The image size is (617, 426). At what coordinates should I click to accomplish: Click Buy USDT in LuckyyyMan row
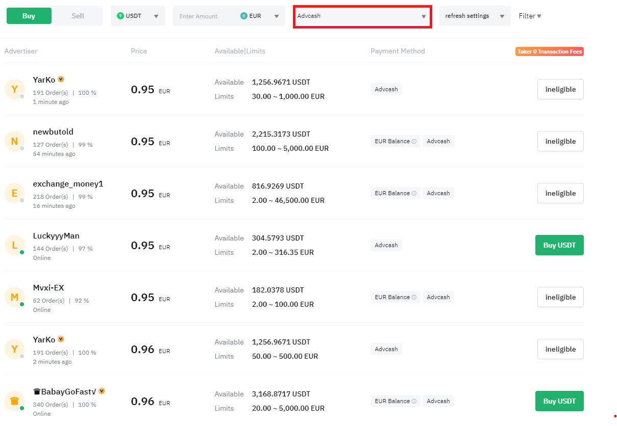click(559, 245)
